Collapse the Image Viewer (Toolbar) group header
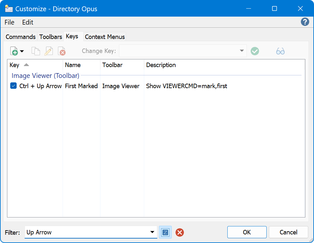Screen dimensions: 314x243 (45, 76)
